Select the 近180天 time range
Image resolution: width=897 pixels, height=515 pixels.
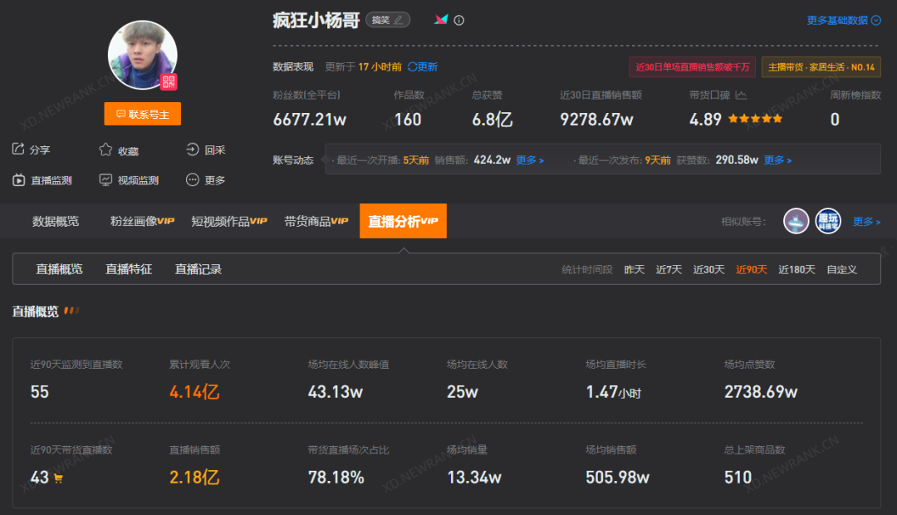[797, 268]
